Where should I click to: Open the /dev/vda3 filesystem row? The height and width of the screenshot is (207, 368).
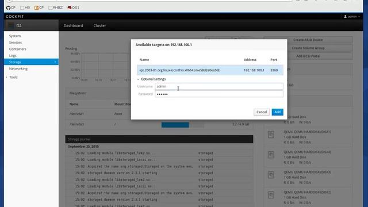(159, 124)
